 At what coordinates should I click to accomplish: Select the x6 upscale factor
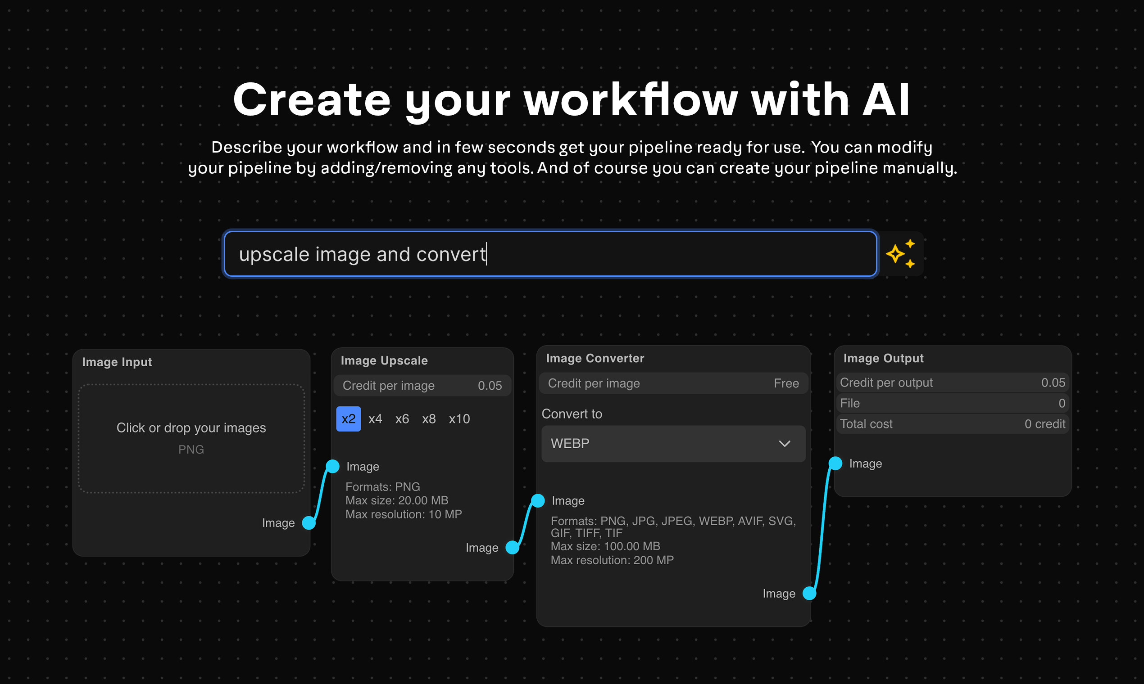click(402, 418)
